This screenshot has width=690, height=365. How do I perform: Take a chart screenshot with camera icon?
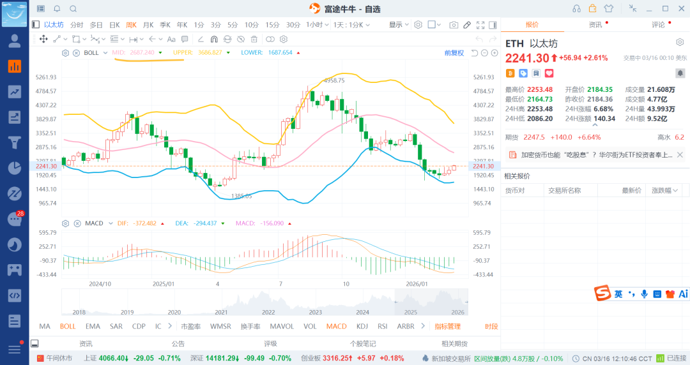pyautogui.click(x=454, y=25)
